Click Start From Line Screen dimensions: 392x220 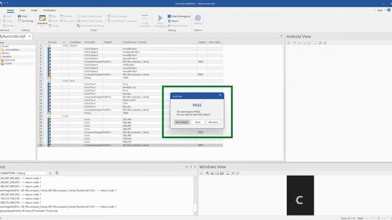(178, 26)
